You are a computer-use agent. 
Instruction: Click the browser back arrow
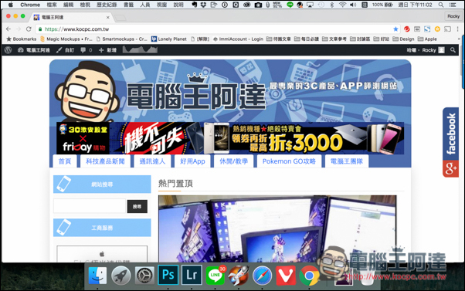coord(8,29)
